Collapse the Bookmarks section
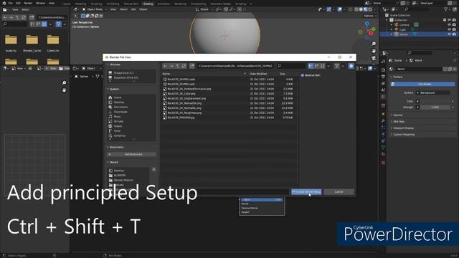The image size is (459, 258). pyautogui.click(x=116, y=147)
